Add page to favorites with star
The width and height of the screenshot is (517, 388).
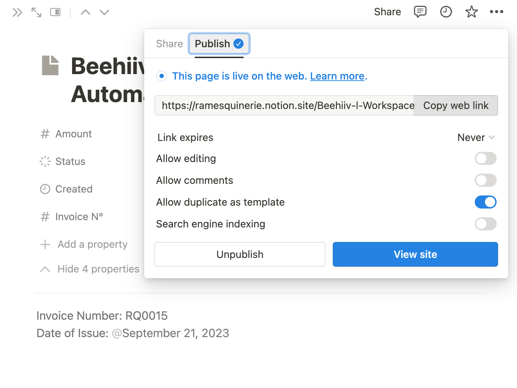471,12
